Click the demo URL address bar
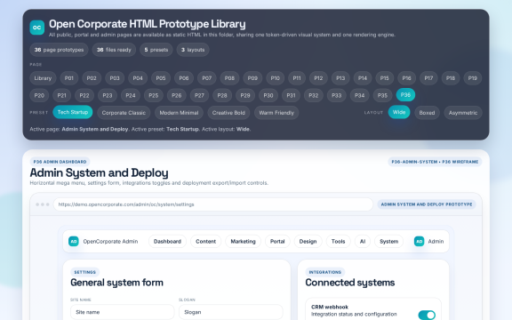This screenshot has height=320, width=512. pyautogui.click(x=213, y=204)
